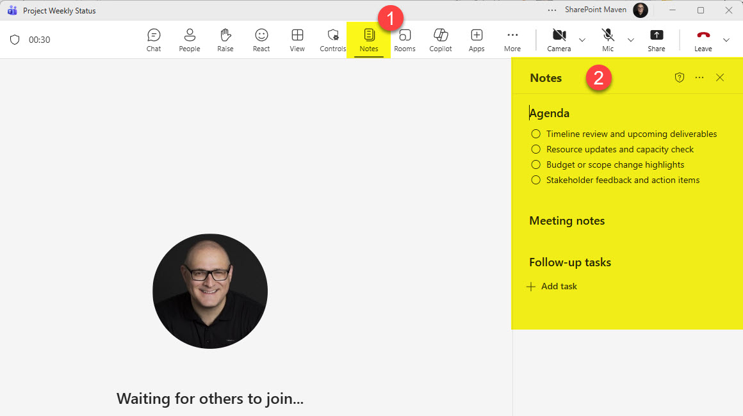Open the SharePoint Maven profile picture
Image resolution: width=743 pixels, height=416 pixels.
tap(640, 10)
